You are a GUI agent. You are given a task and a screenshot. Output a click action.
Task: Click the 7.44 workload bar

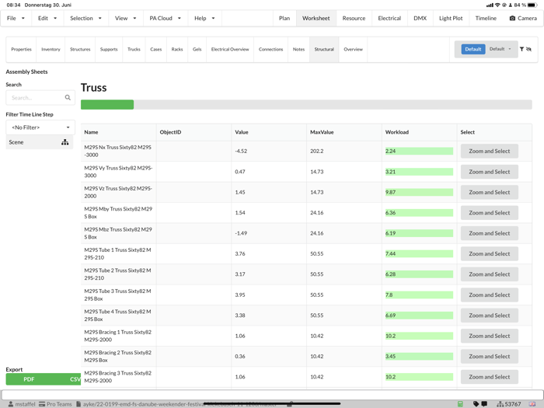(419, 253)
